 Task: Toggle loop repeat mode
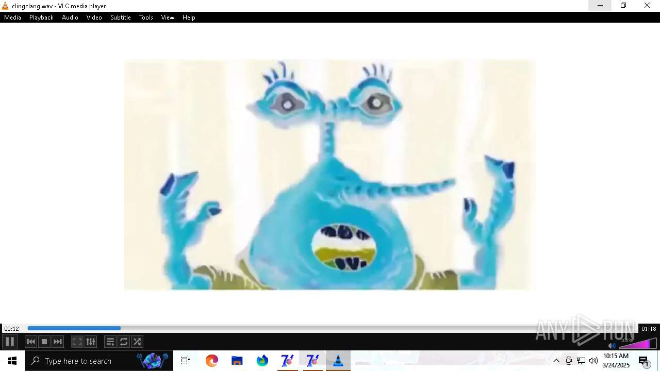[x=124, y=342]
